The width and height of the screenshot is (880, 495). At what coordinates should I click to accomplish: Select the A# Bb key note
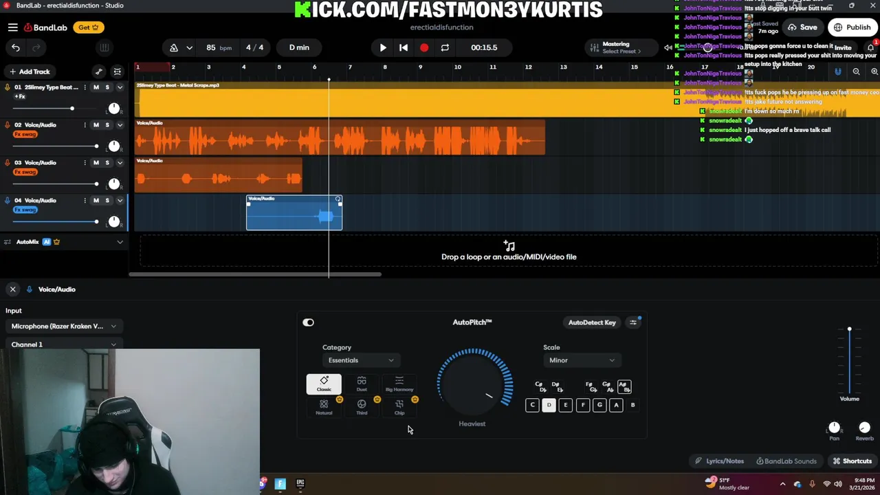pos(624,387)
